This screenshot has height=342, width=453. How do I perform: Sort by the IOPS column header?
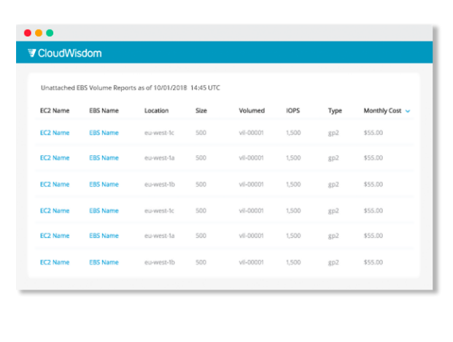293,111
